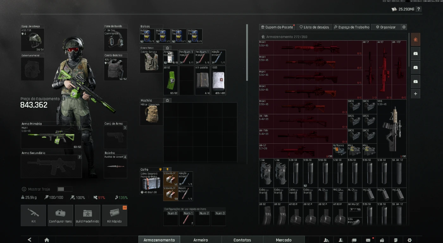
Task: Open the Mercado tab
Action: [284, 240]
